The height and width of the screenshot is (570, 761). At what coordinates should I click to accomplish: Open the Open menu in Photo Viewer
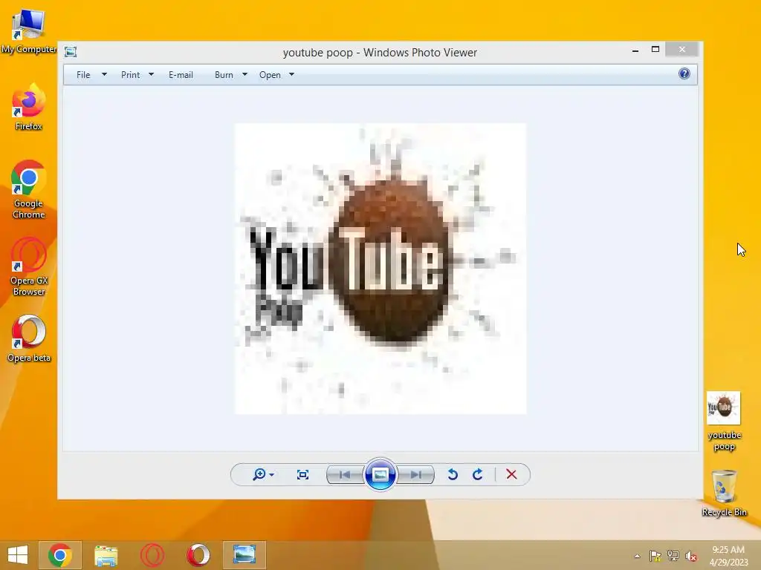(270, 75)
